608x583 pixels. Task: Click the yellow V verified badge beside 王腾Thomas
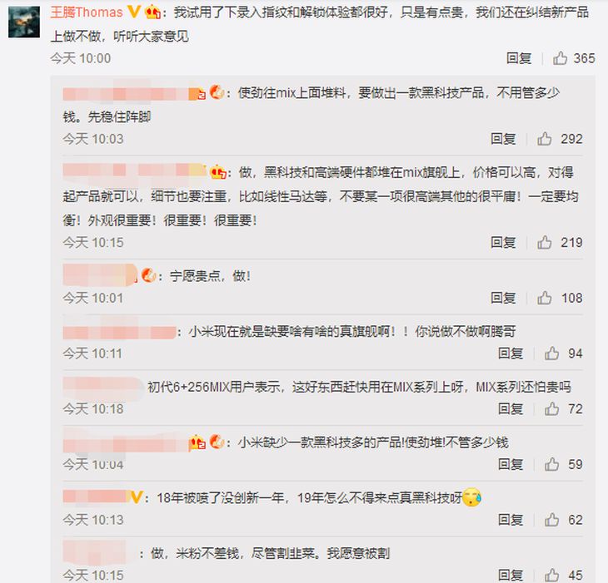point(134,12)
